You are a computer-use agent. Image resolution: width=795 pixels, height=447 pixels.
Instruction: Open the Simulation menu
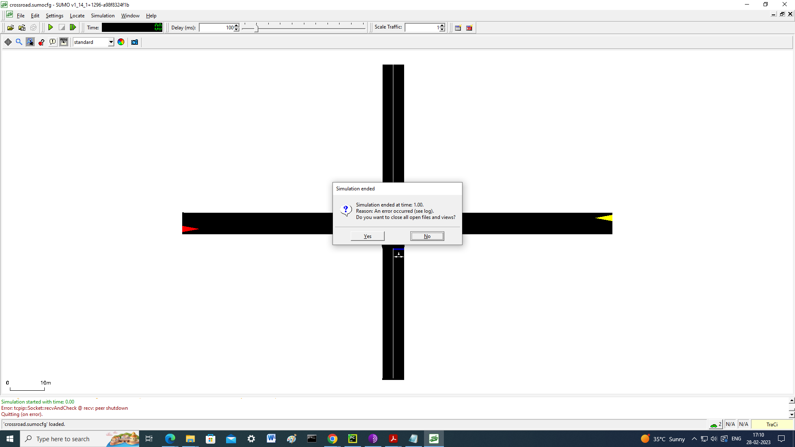point(103,16)
